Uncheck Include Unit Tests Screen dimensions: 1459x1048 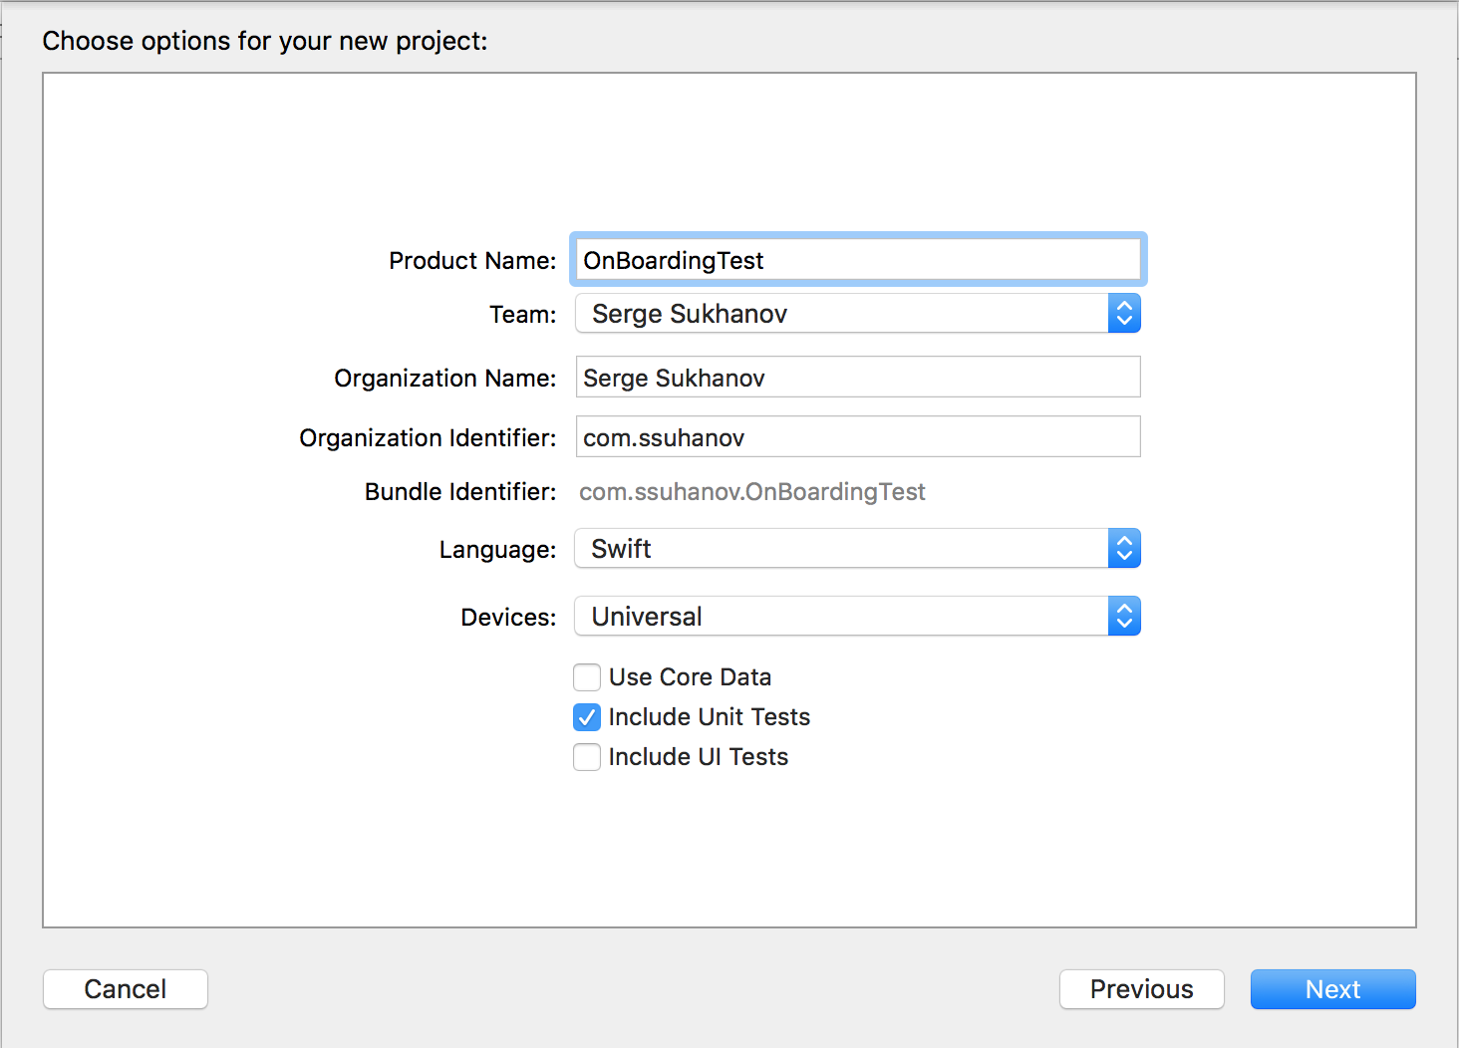coord(587,717)
